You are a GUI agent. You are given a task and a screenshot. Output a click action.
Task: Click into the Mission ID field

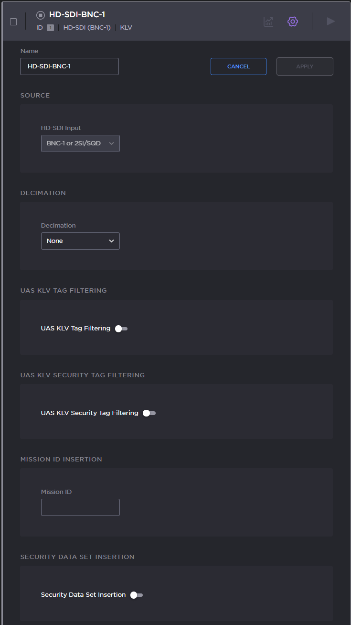[x=80, y=507]
